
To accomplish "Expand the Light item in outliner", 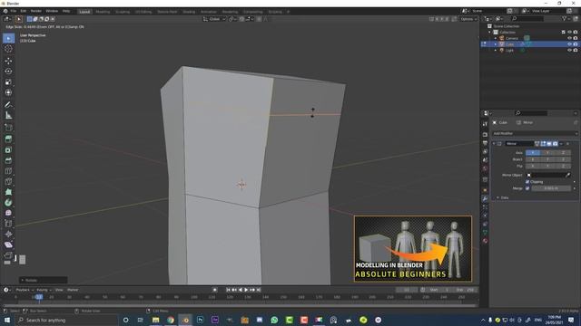I will (496, 50).
